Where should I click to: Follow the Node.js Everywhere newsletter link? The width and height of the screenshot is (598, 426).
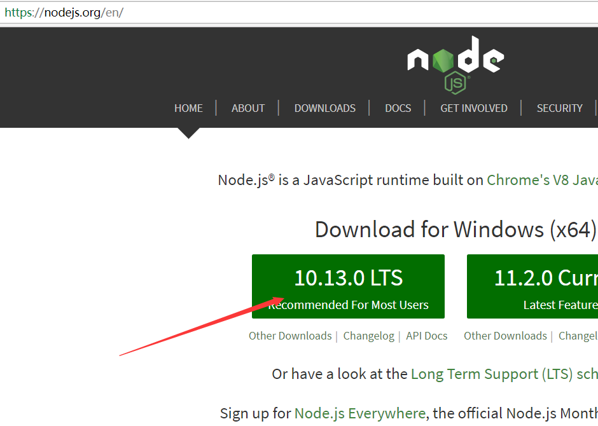(x=359, y=413)
